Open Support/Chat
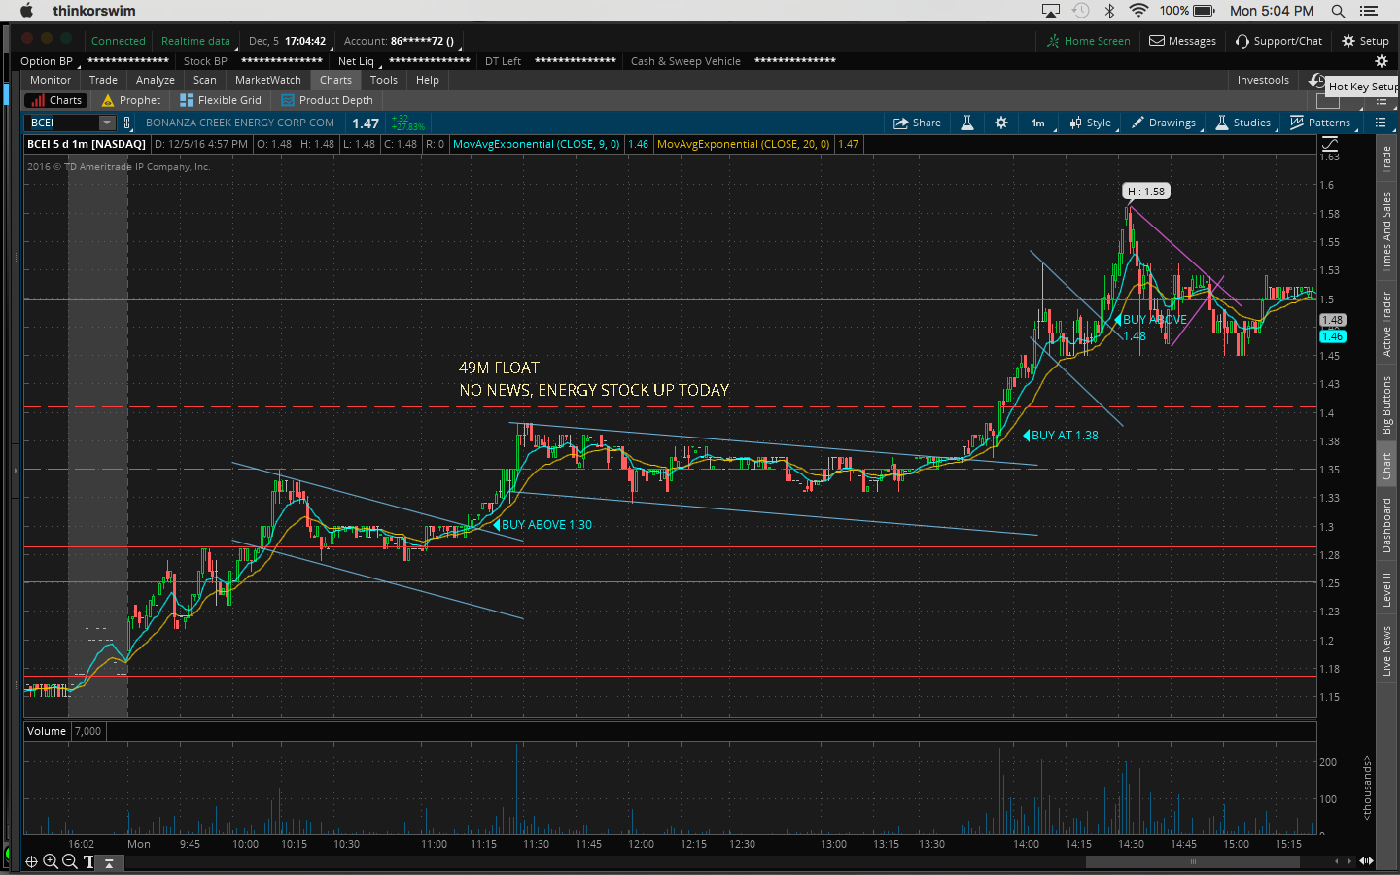Image resolution: width=1400 pixels, height=875 pixels. (1279, 41)
